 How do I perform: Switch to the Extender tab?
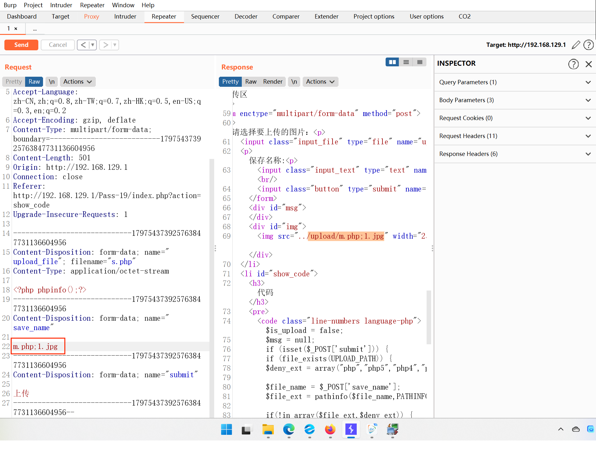click(x=327, y=17)
